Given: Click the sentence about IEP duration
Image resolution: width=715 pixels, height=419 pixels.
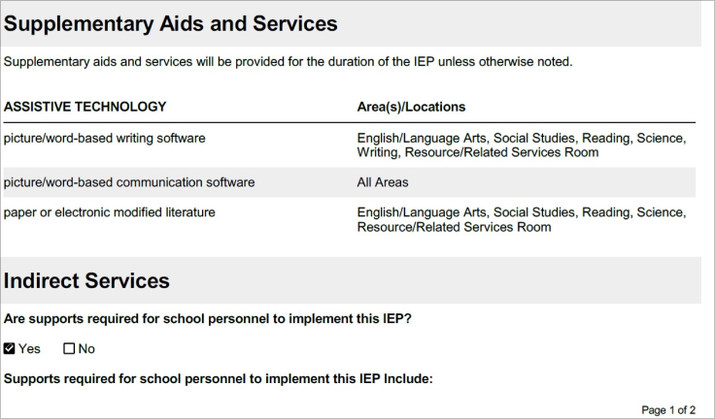Looking at the screenshot, I should coord(289,62).
